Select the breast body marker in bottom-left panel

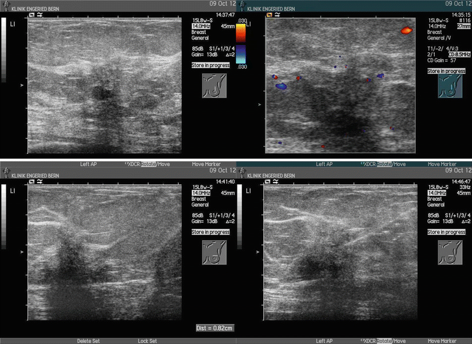(214, 252)
